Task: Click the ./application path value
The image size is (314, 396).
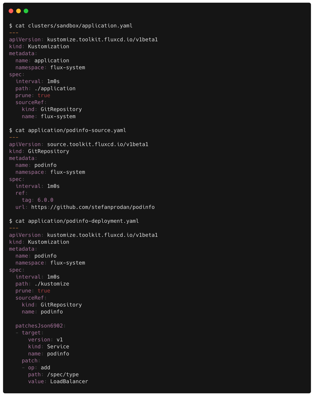Action: coord(55,89)
